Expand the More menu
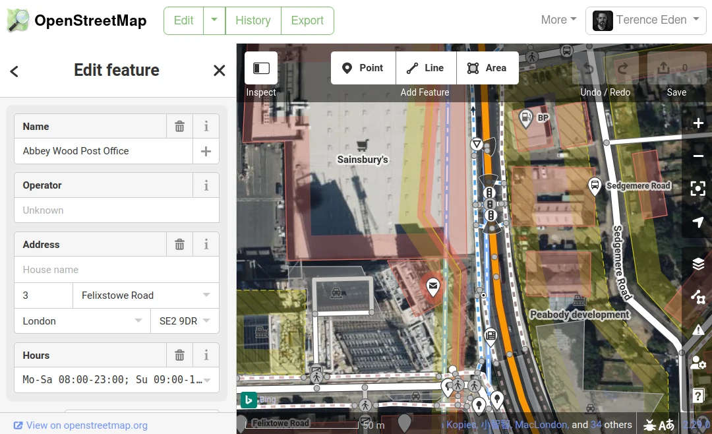 click(558, 20)
